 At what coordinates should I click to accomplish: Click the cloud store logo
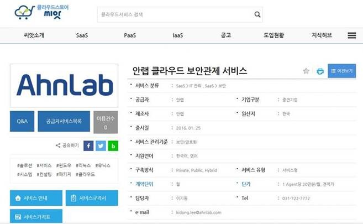coord(38,12)
